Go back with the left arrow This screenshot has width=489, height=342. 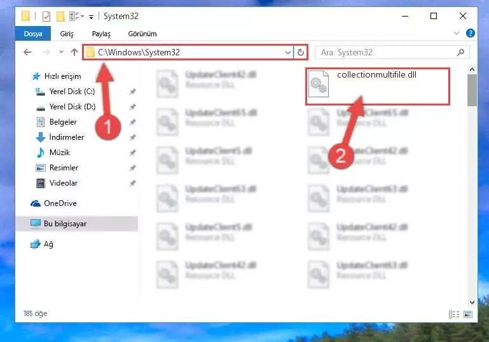click(x=27, y=52)
